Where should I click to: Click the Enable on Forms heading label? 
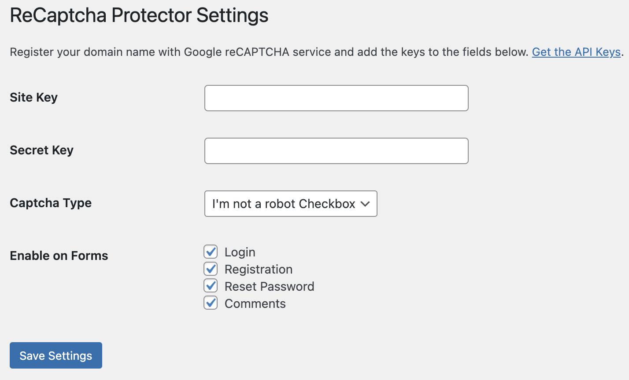click(x=59, y=256)
